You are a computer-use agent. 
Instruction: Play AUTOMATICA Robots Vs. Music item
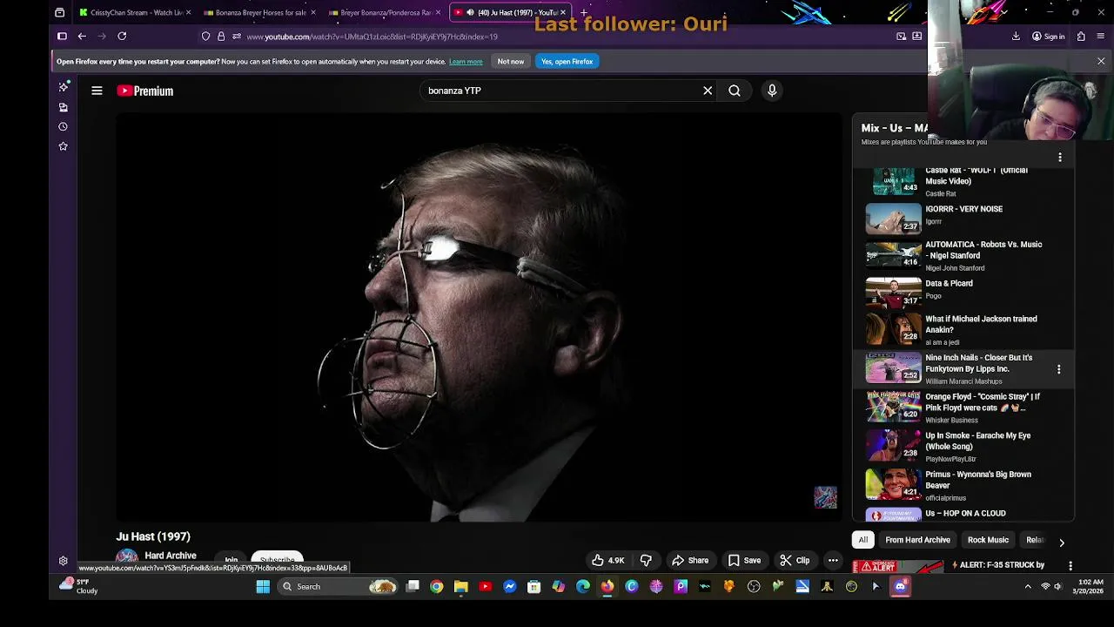[964, 255]
